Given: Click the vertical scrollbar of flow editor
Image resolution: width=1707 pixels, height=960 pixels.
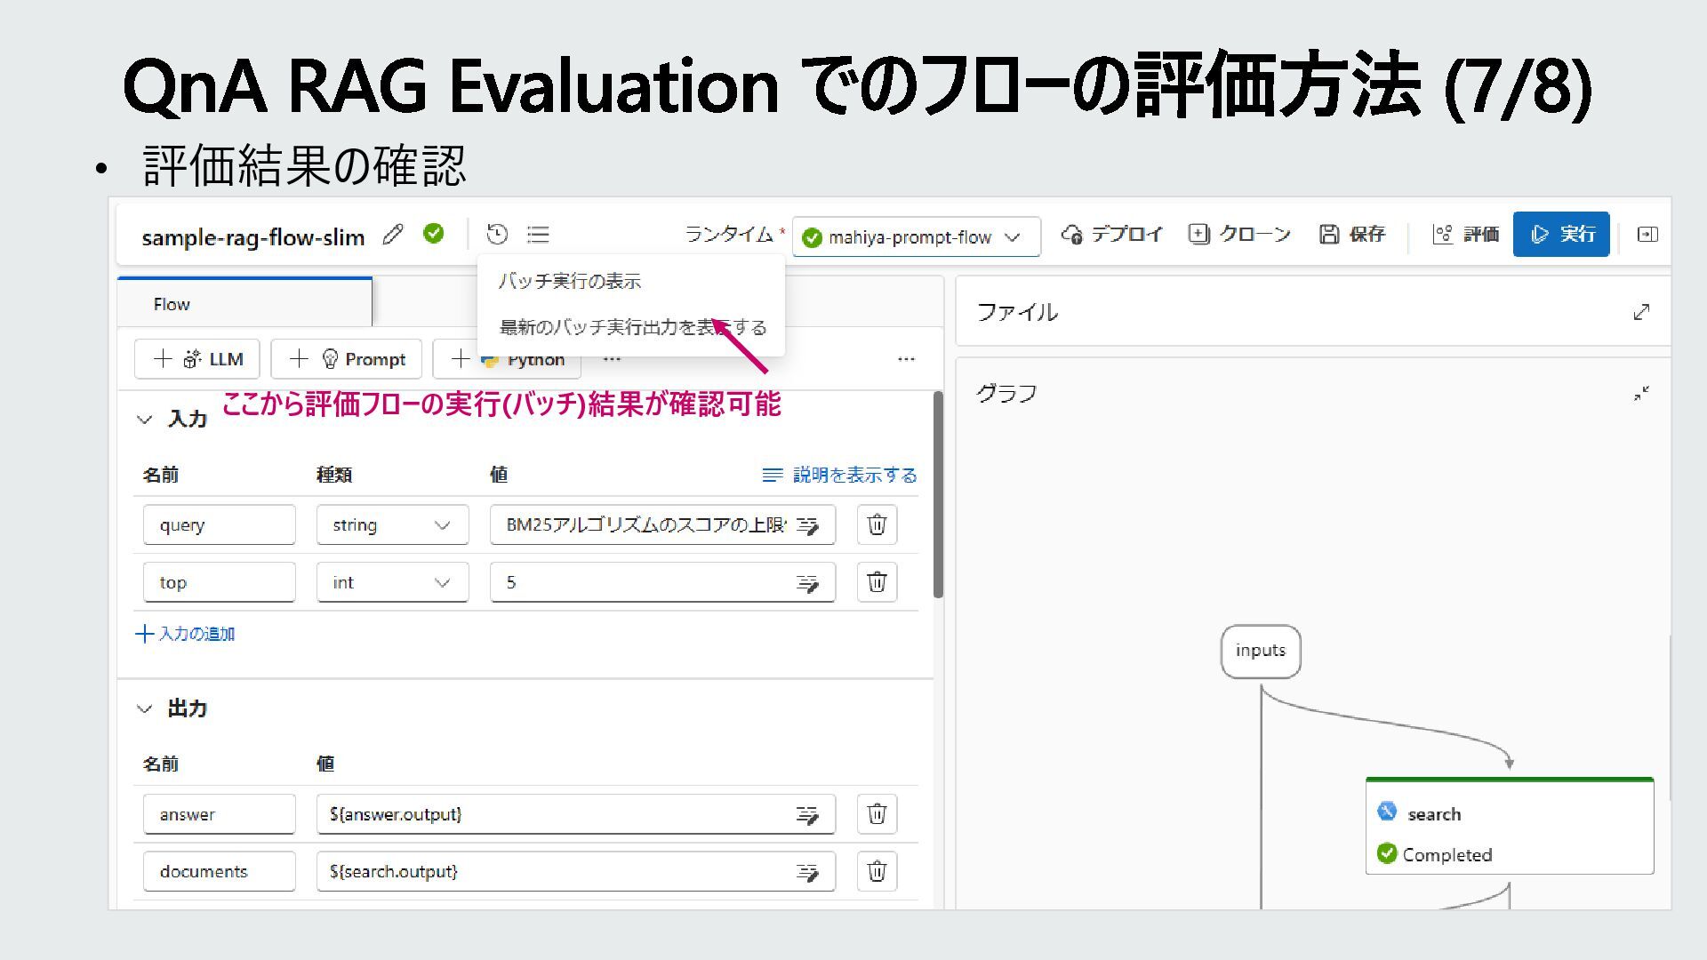Looking at the screenshot, I should 938,494.
